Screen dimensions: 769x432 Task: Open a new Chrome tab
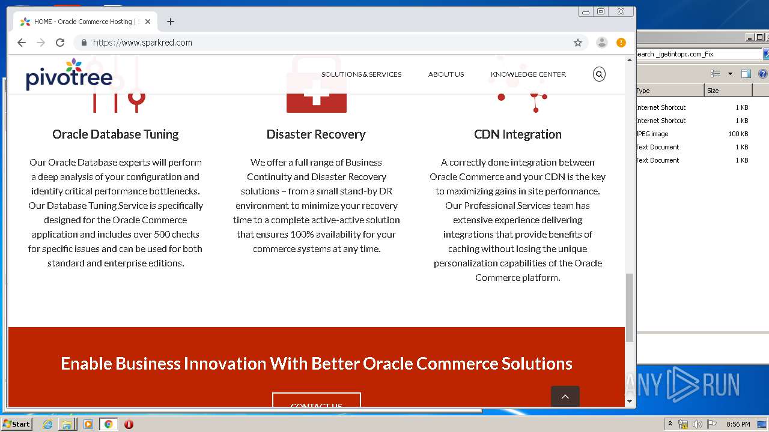click(x=171, y=22)
